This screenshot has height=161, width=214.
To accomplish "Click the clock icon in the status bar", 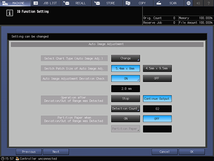I will 2,159.
